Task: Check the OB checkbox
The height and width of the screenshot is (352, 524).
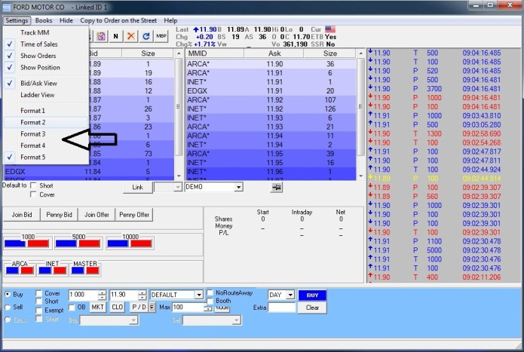Action: (72, 308)
